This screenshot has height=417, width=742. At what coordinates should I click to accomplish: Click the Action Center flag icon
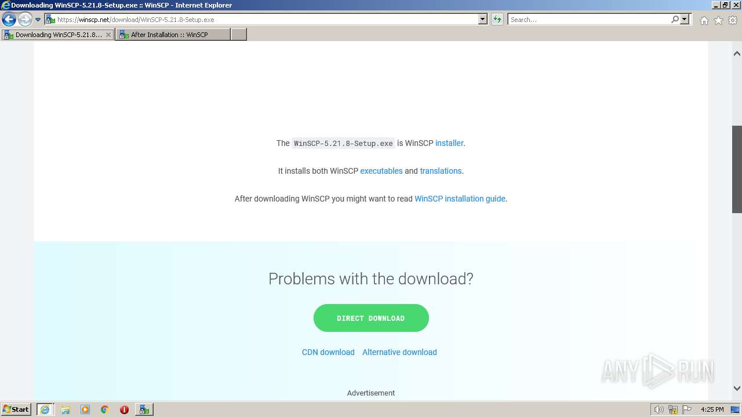click(x=687, y=409)
